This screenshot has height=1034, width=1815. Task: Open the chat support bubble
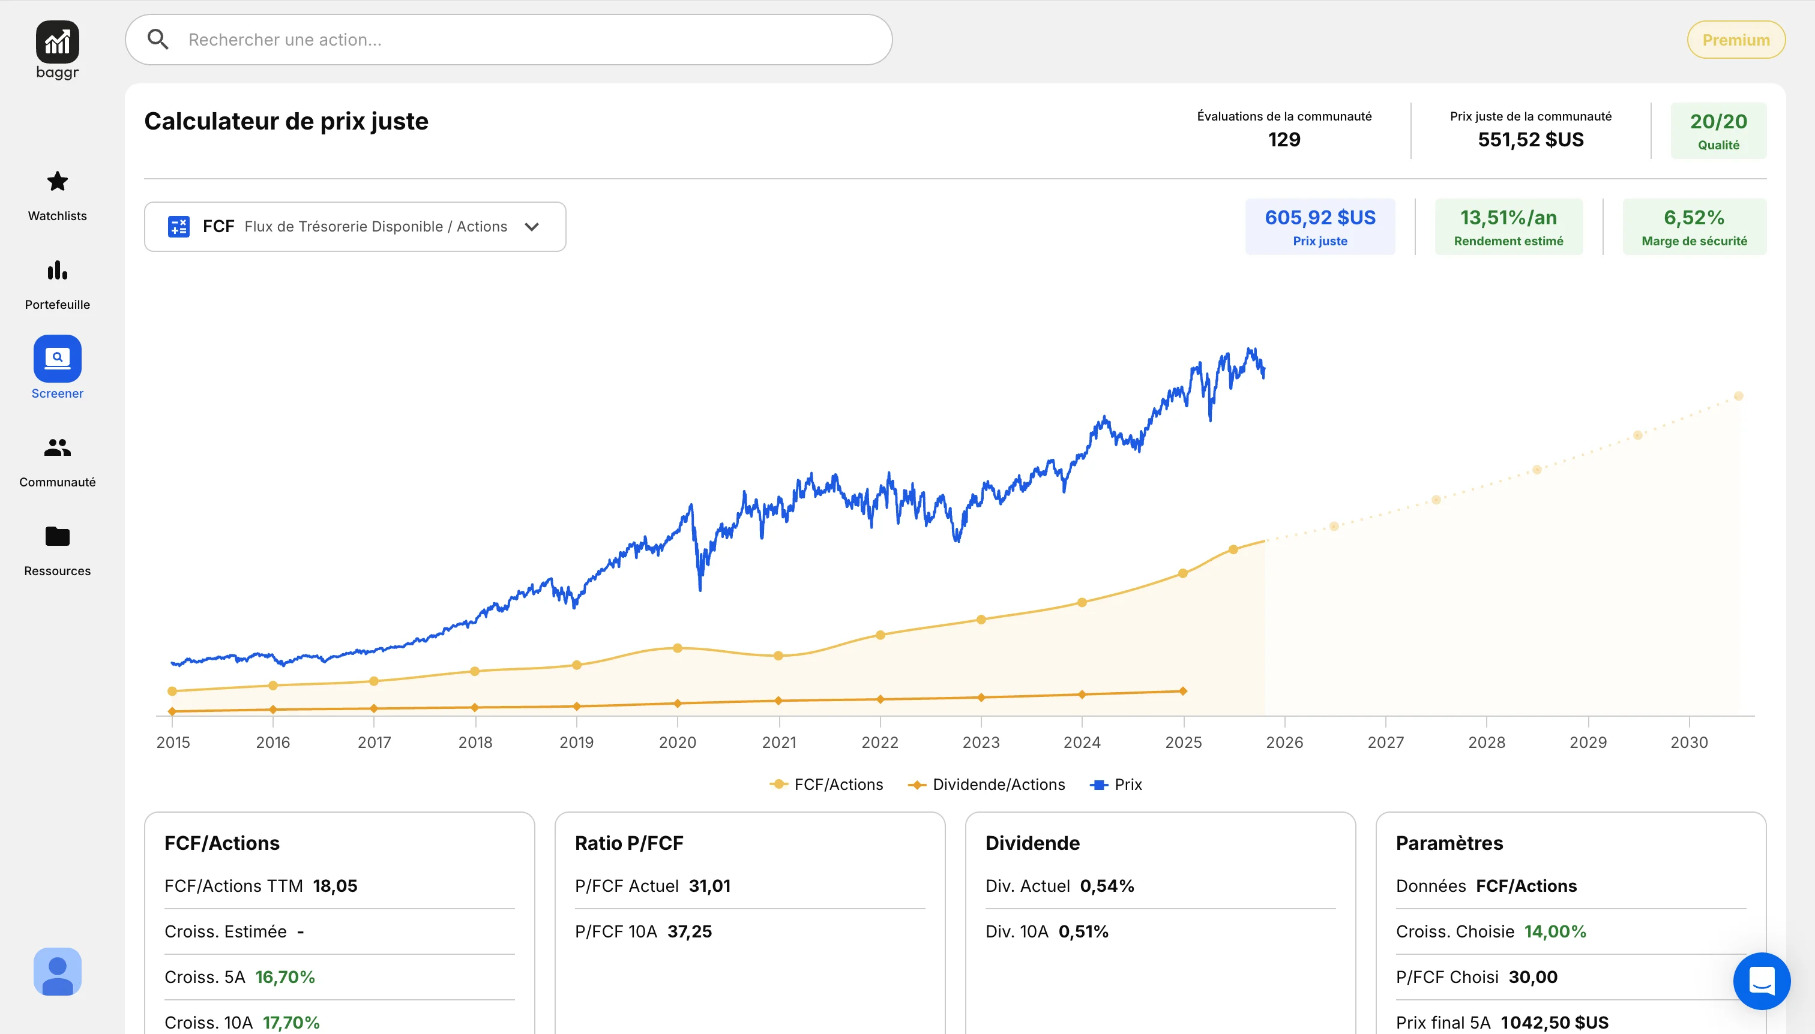click(x=1761, y=981)
